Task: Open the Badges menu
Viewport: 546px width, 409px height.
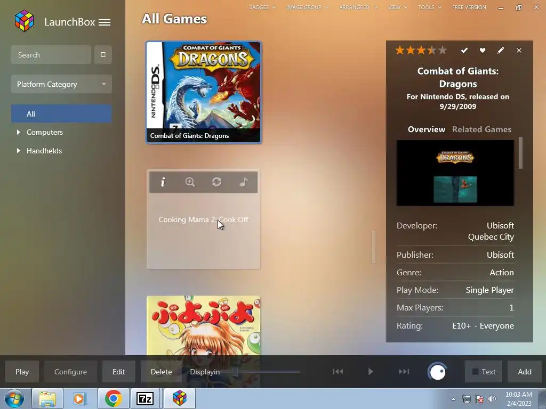Action: pyautogui.click(x=262, y=7)
